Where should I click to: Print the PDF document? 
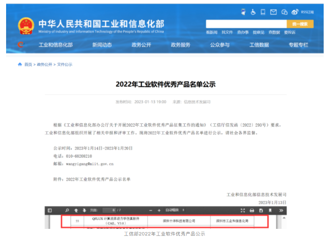pos(252,210)
